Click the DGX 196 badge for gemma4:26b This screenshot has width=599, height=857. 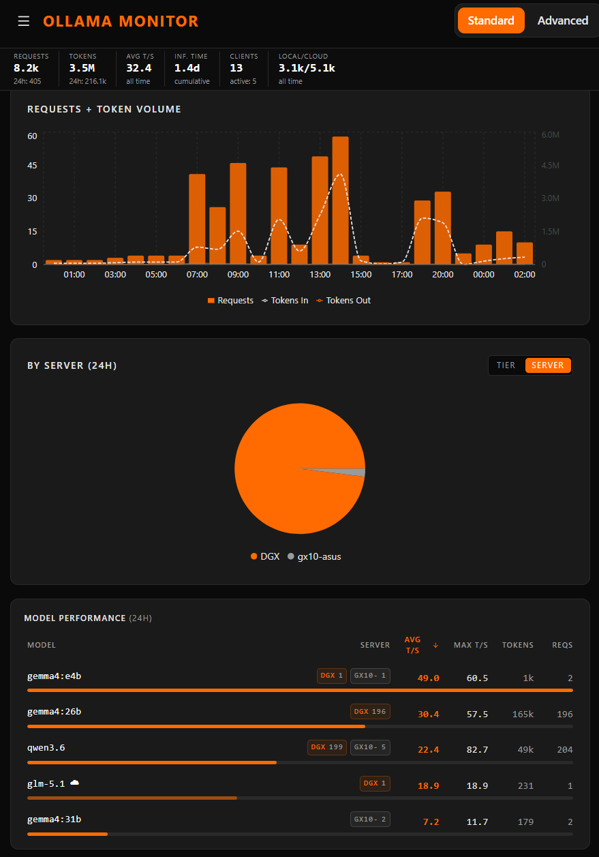tap(370, 711)
